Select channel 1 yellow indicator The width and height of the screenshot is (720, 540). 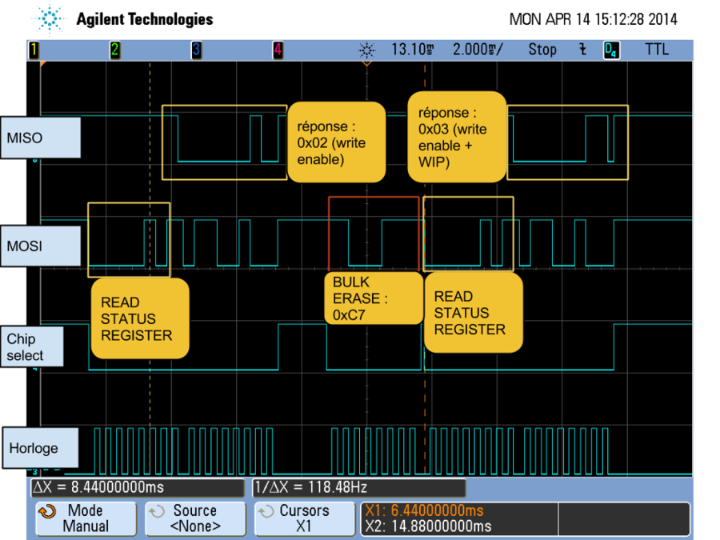tap(34, 50)
